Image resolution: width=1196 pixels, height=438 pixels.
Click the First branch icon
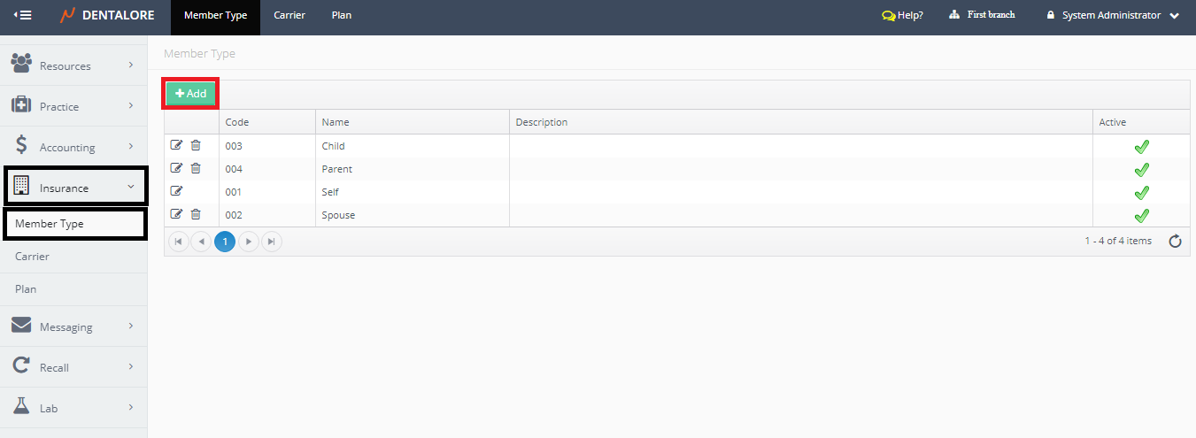click(x=954, y=15)
